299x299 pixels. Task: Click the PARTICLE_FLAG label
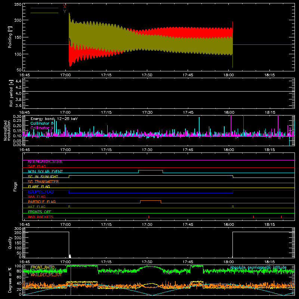tap(42, 202)
